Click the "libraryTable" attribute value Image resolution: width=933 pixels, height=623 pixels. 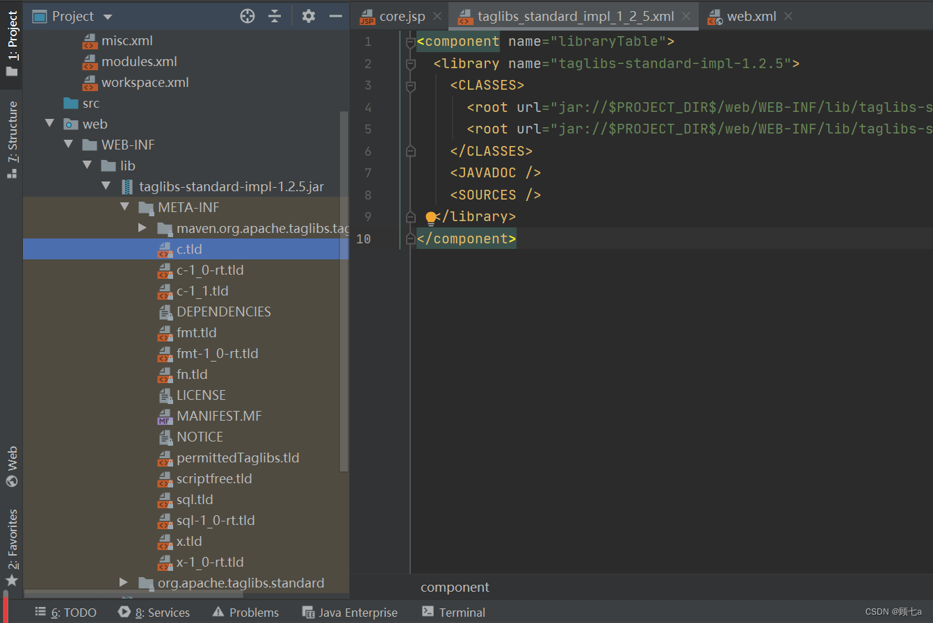click(x=608, y=41)
